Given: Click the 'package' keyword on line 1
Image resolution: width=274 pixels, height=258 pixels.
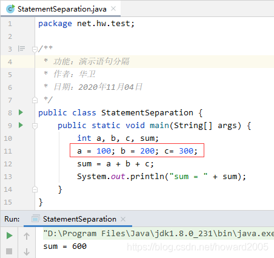Looking at the screenshot, I should pyautogui.click(x=55, y=24).
